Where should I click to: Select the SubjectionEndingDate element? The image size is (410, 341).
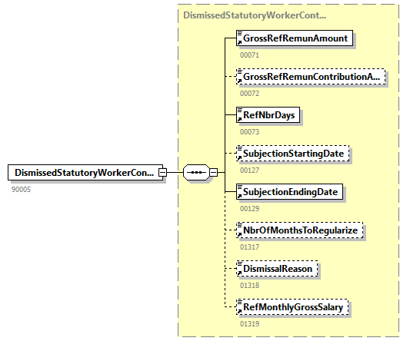[x=289, y=192]
